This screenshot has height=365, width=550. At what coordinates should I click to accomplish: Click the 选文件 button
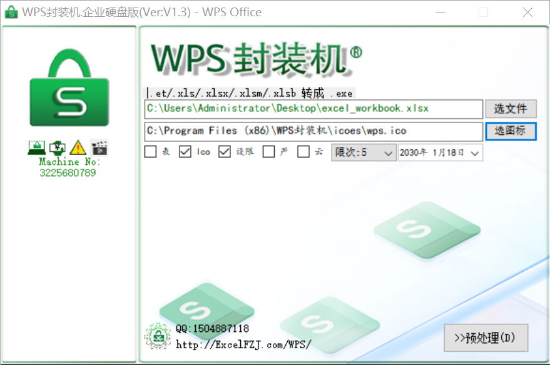click(511, 109)
